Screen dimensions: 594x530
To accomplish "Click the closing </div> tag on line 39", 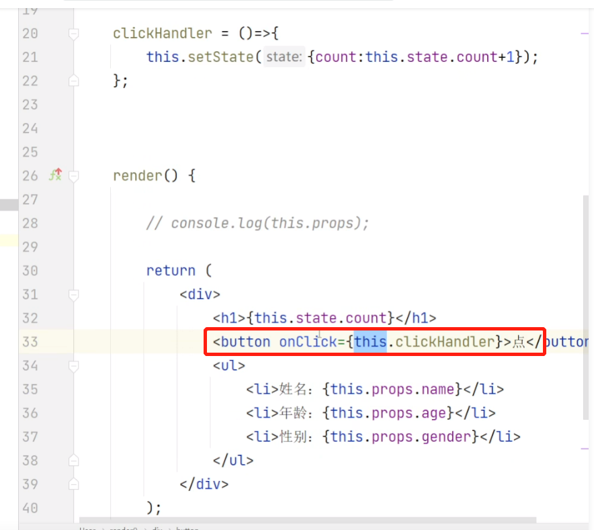I will pyautogui.click(x=204, y=484).
